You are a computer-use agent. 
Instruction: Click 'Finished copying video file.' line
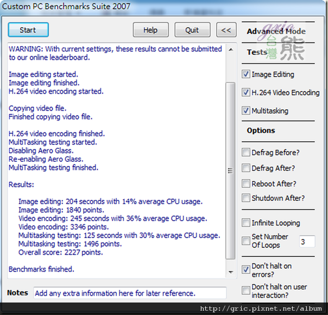[51, 117]
